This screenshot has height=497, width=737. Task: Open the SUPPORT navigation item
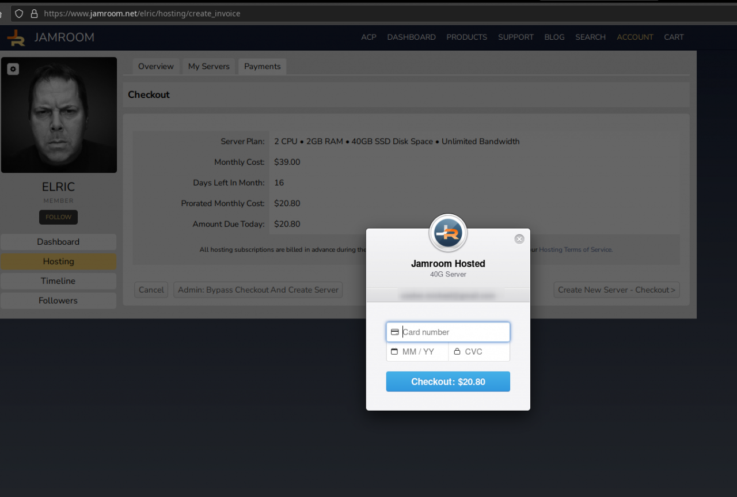click(516, 37)
